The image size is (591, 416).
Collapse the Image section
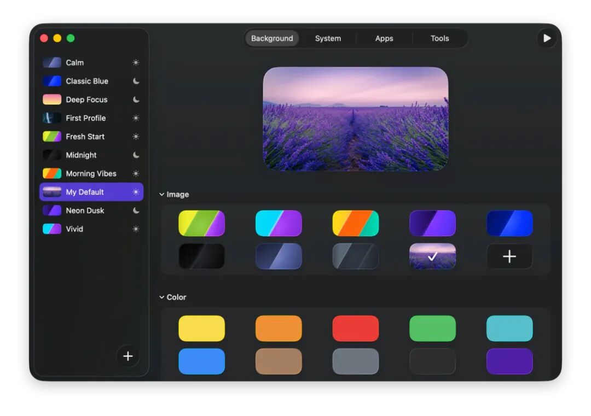tap(161, 194)
